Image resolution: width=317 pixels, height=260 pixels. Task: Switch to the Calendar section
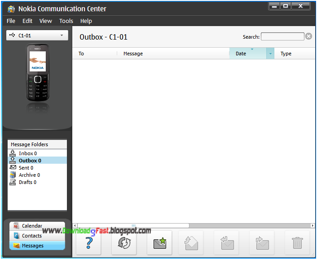(x=37, y=226)
